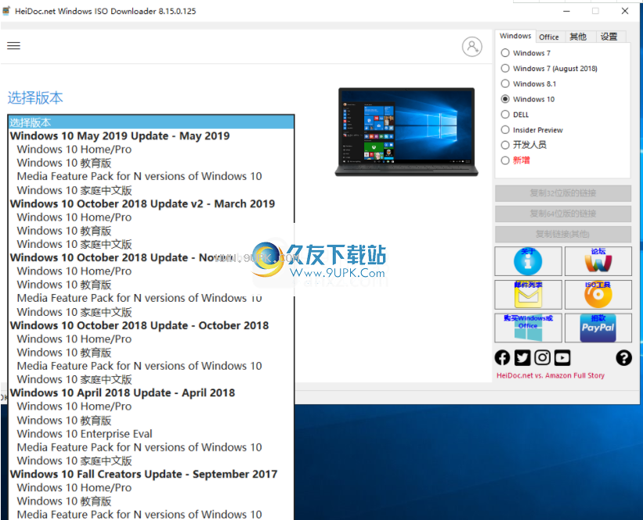Select the 开发人员 radio button
Screen dimensions: 643x520
[505, 145]
